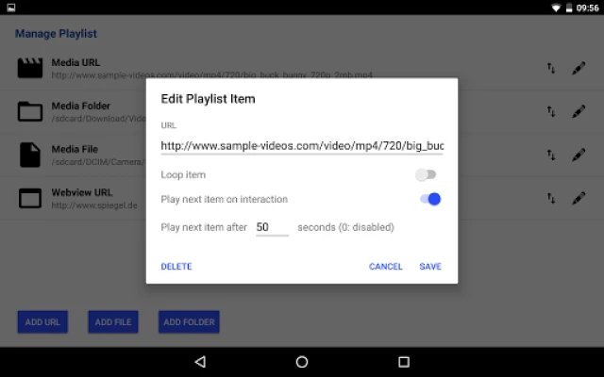Tap the pencil edit icon for Media URL
Viewport: 604px width, 377px height.
pos(579,69)
